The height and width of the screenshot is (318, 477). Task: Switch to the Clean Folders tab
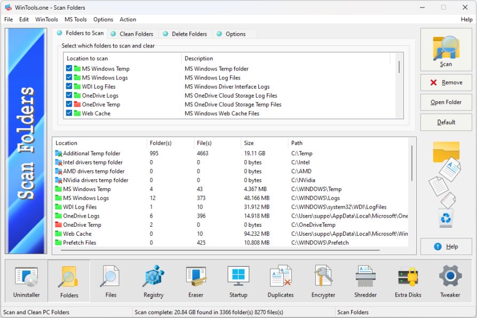tap(132, 34)
